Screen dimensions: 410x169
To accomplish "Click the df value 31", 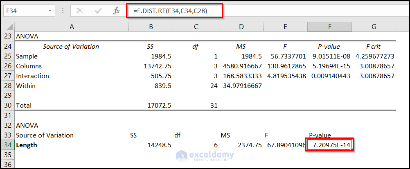I will pos(214,106).
